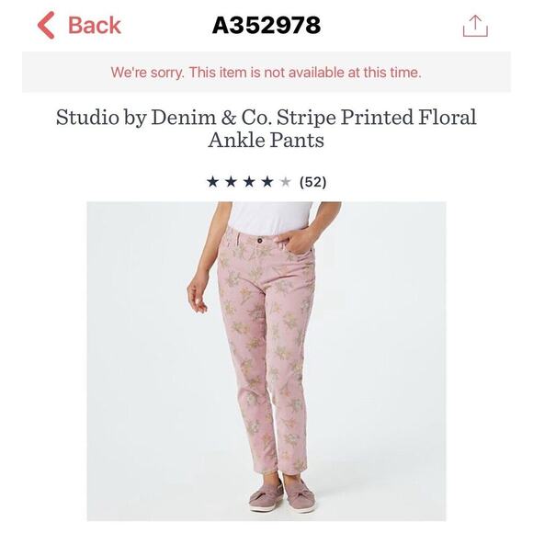This screenshot has width=533, height=533.
Task: Tap the waist button on the pants
Action: (260, 241)
